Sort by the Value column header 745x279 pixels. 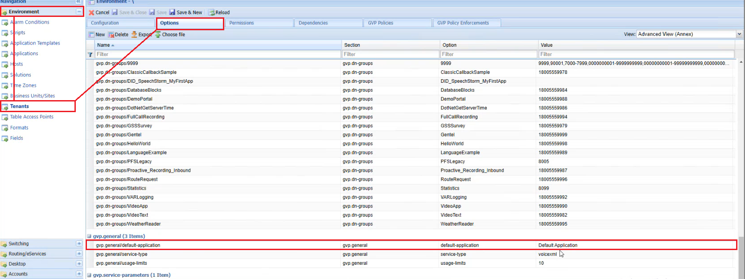pyautogui.click(x=547, y=45)
